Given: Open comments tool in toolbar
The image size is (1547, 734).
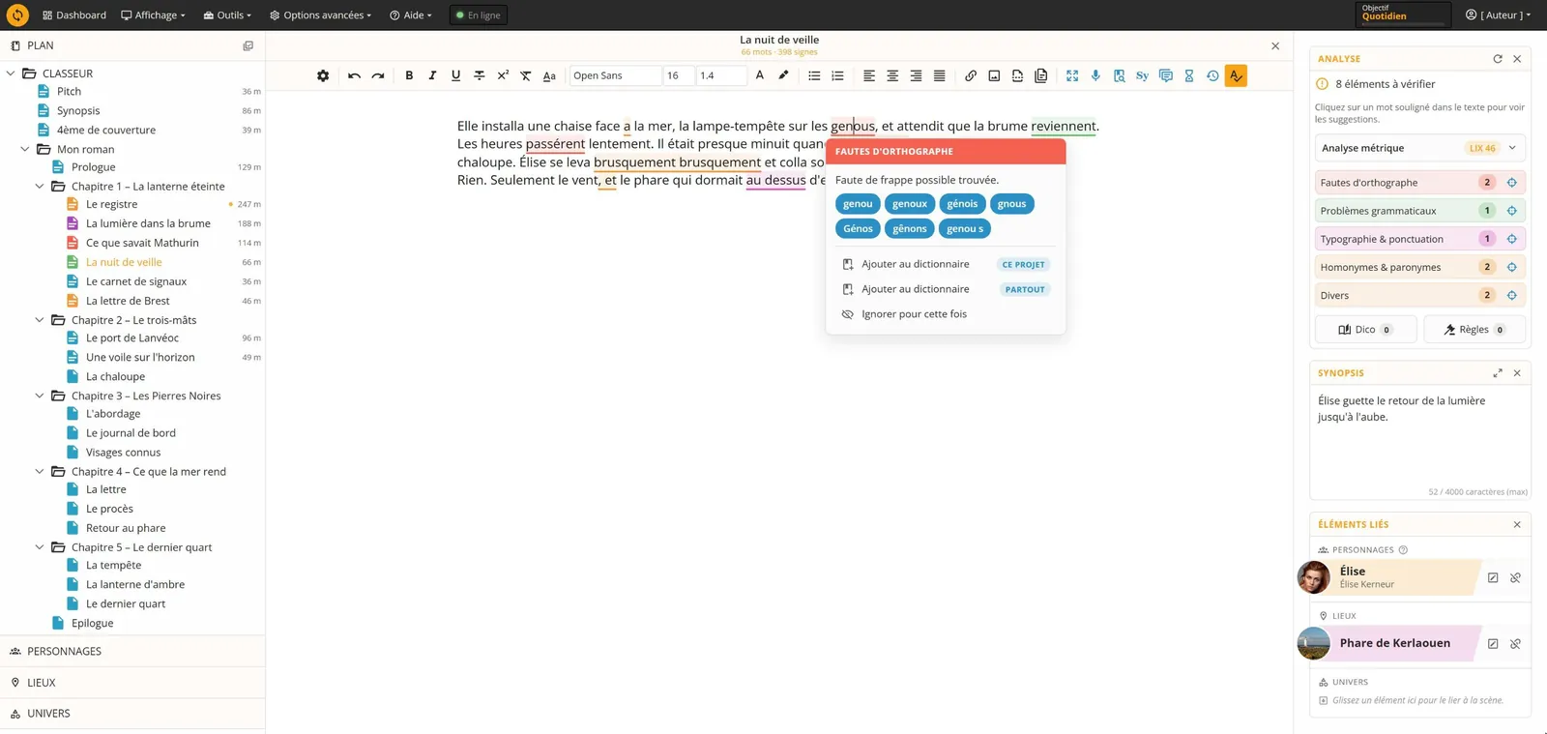Looking at the screenshot, I should (1166, 75).
